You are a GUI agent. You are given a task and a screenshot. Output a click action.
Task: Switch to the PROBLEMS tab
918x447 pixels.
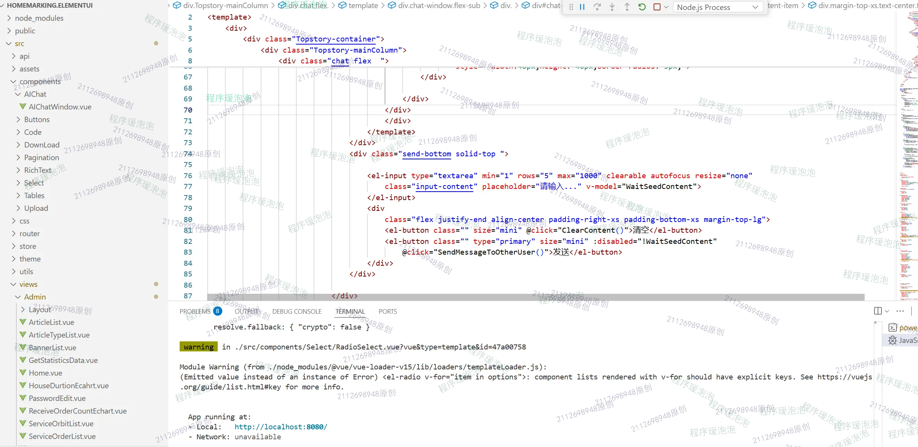[195, 311]
